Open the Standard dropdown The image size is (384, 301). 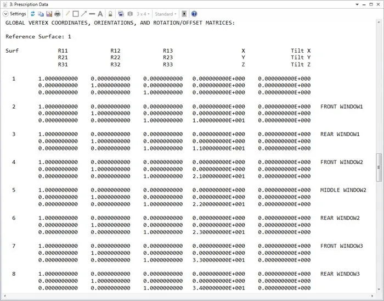click(x=165, y=14)
